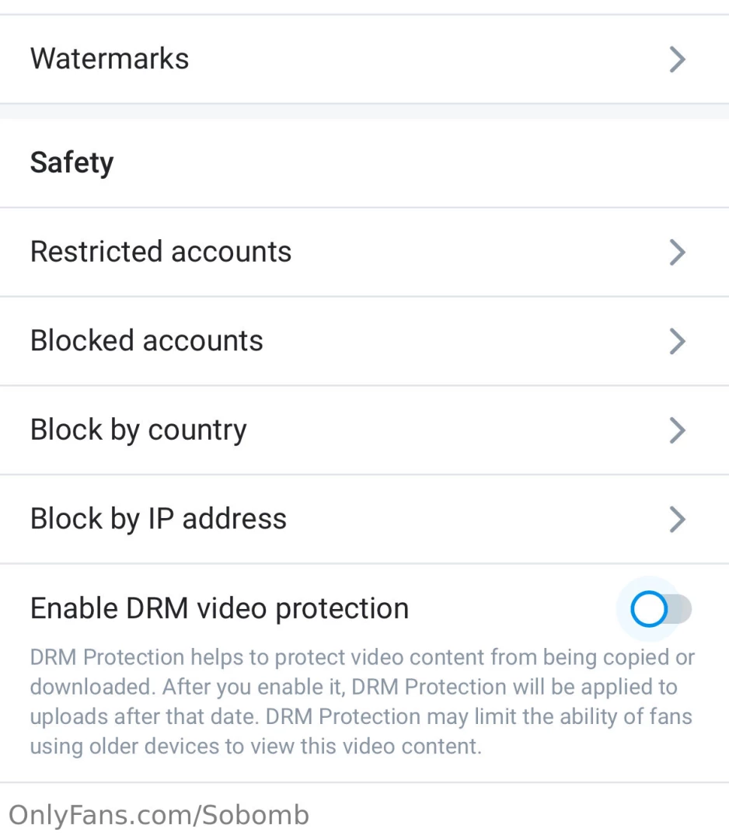Open Block by IP address settings
The width and height of the screenshot is (729, 839).
(364, 519)
